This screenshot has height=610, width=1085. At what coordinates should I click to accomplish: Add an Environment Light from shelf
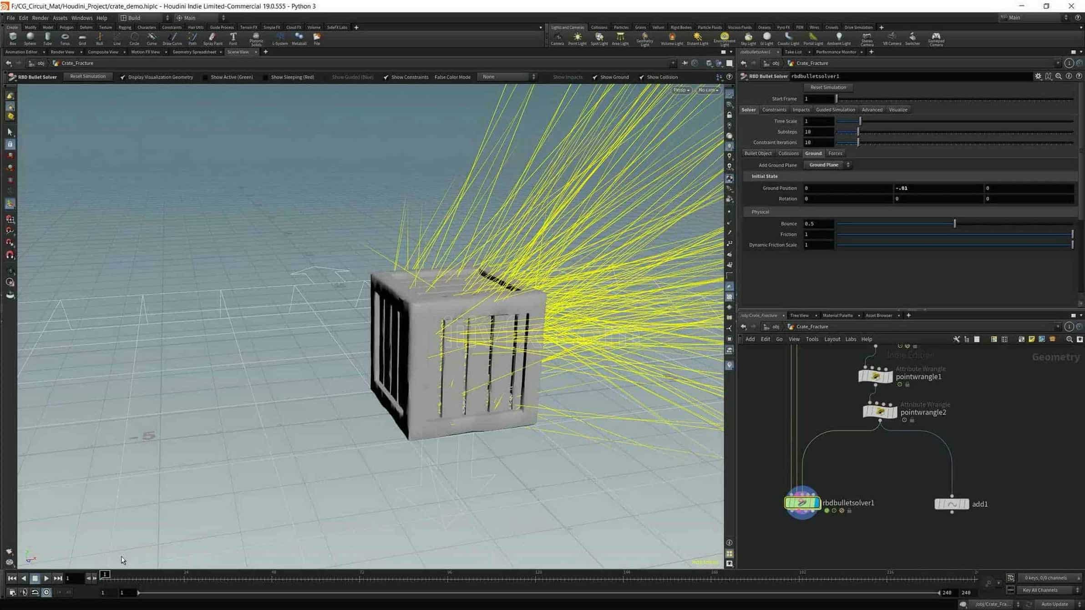[x=725, y=39]
